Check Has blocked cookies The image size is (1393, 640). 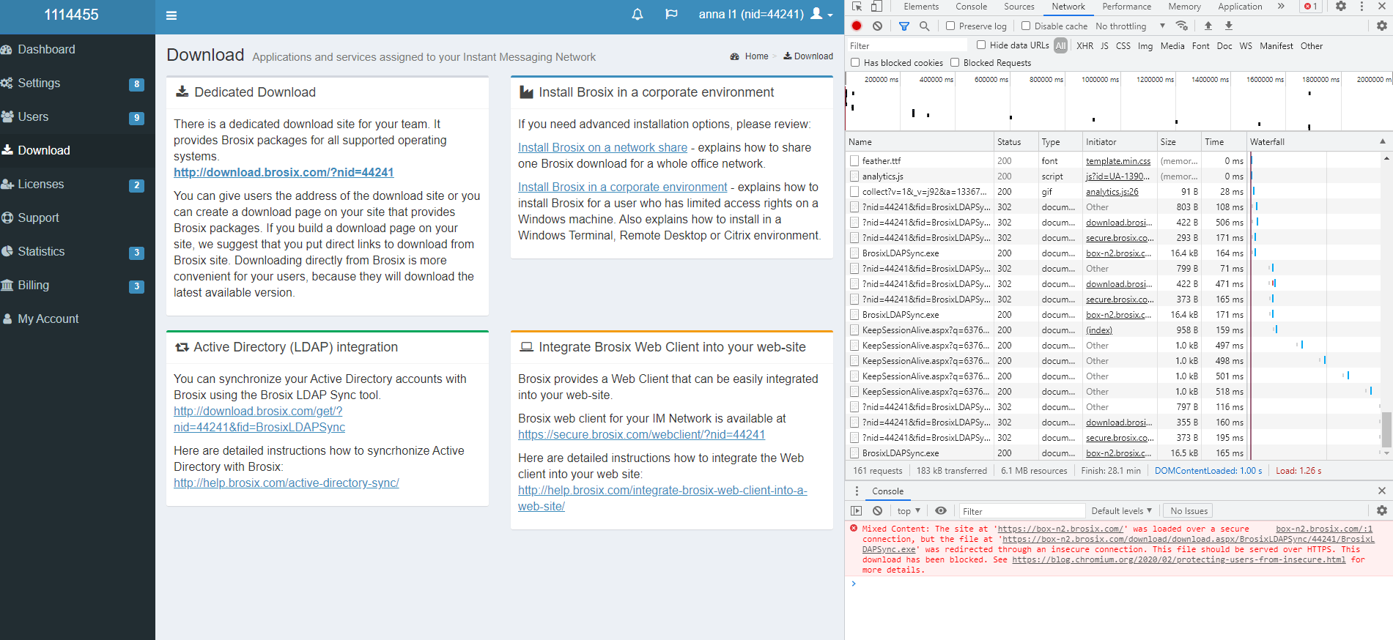[x=855, y=63]
